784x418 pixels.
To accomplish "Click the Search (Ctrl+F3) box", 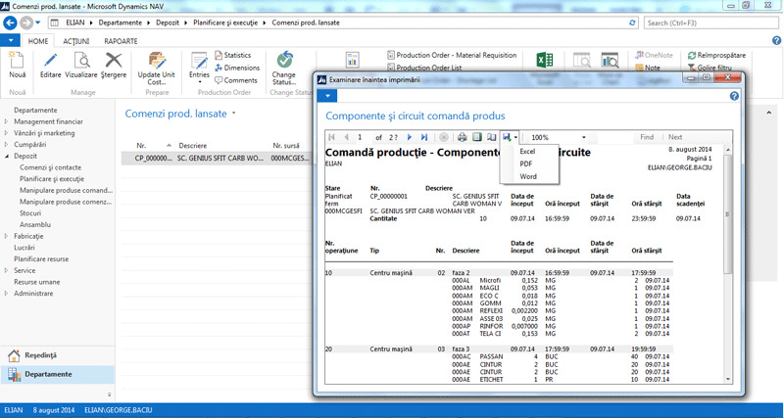I will point(712,23).
